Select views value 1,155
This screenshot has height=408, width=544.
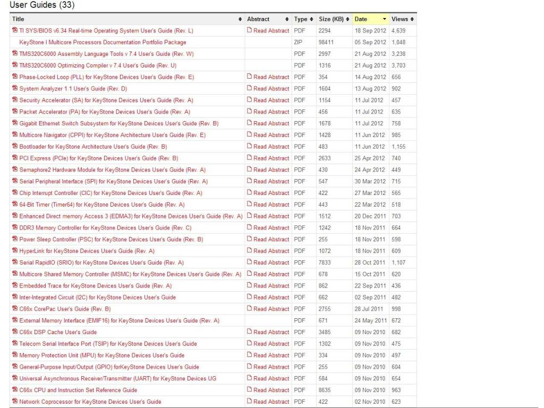pos(398,147)
